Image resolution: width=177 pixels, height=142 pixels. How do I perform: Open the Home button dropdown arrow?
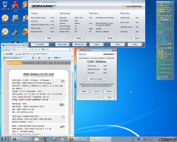[x=36, y=58]
